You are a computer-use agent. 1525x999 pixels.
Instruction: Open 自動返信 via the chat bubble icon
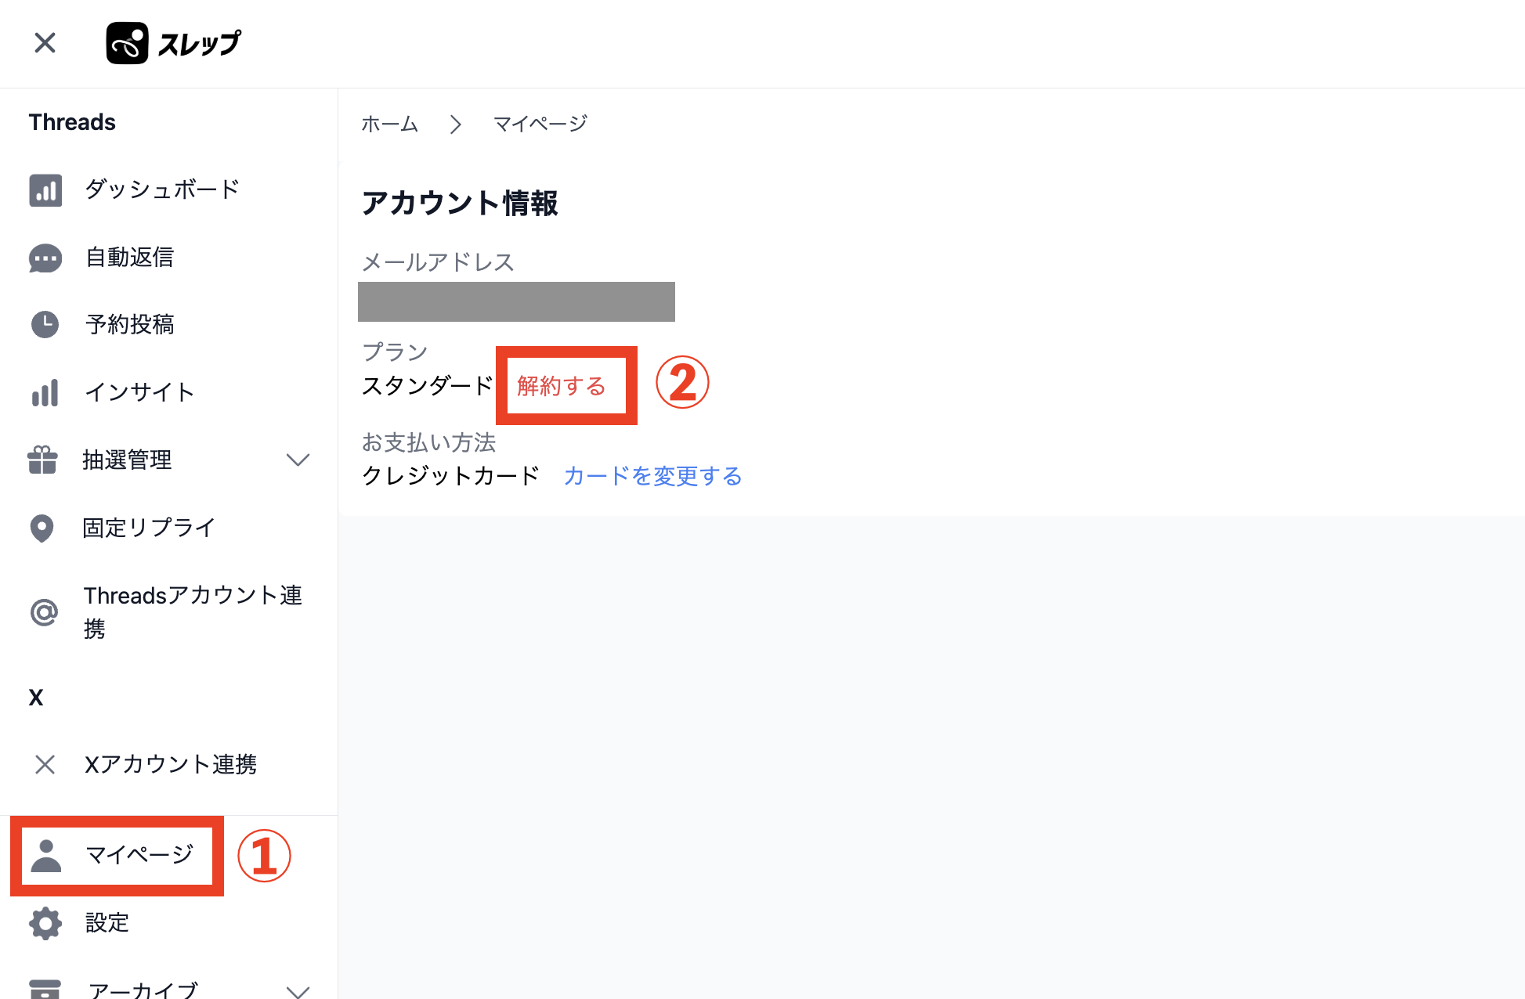45,258
